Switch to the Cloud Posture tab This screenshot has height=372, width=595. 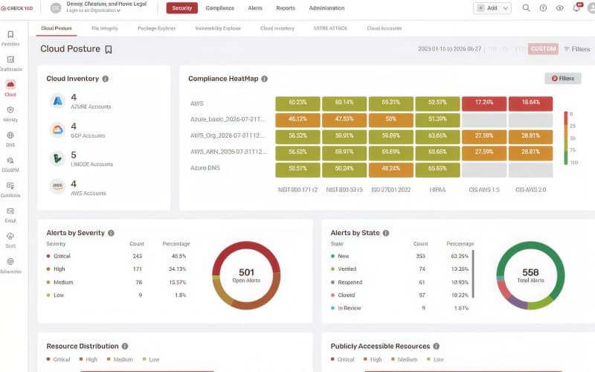coord(57,28)
